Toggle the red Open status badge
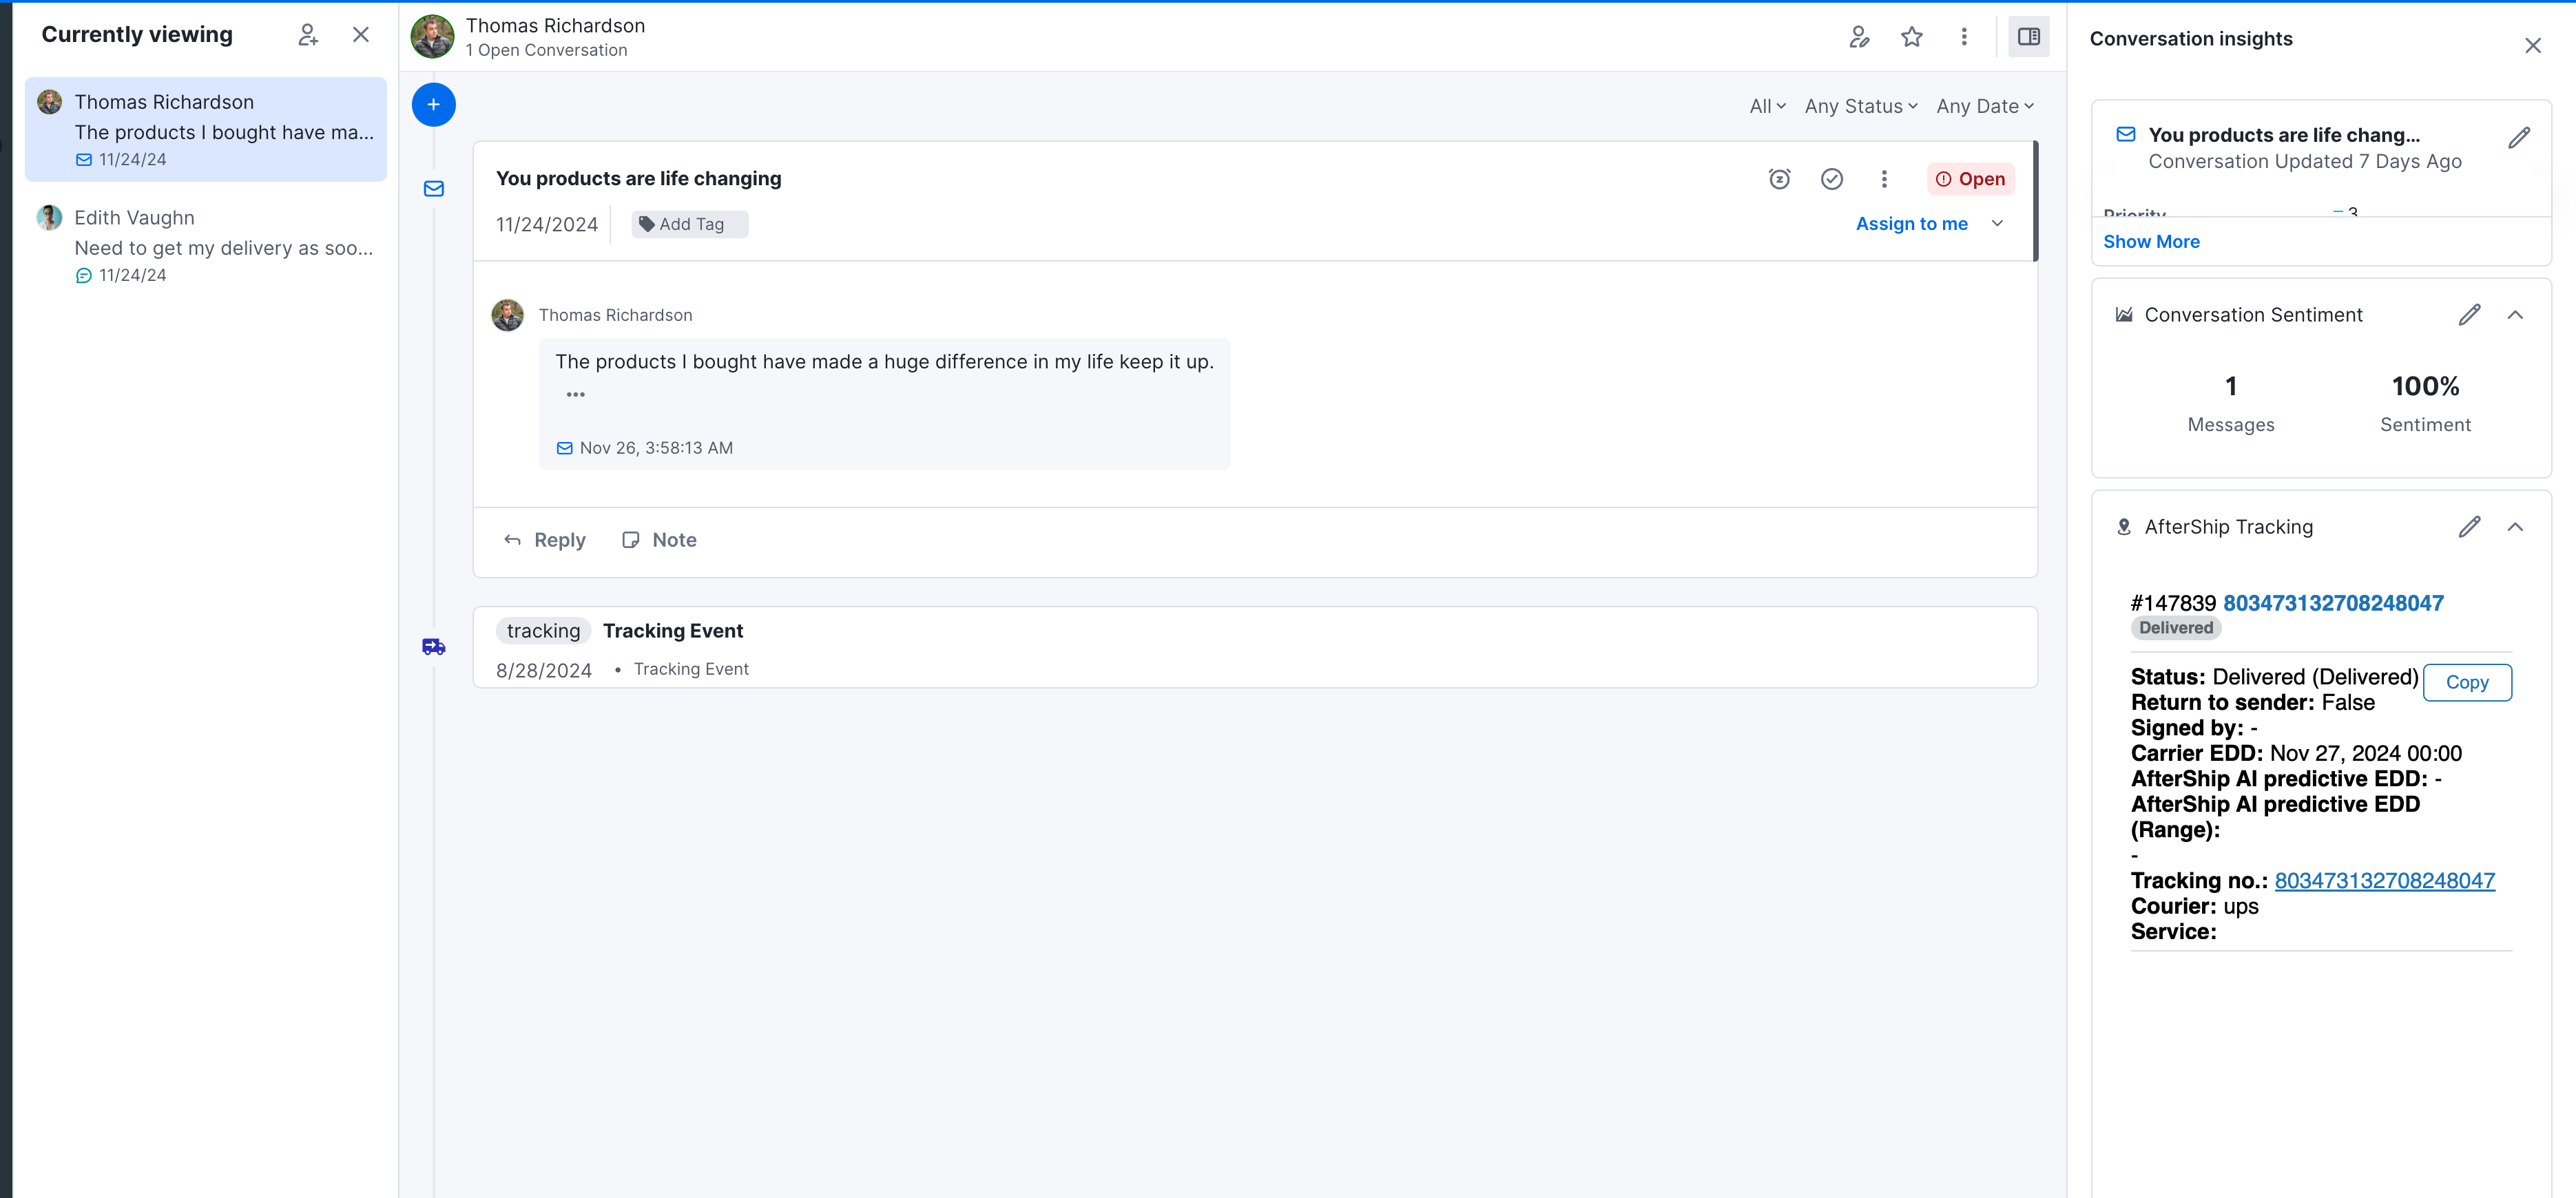The height and width of the screenshot is (1198, 2576). (x=1970, y=179)
